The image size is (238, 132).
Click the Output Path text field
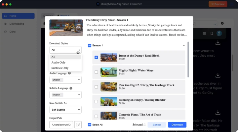pos(61,125)
